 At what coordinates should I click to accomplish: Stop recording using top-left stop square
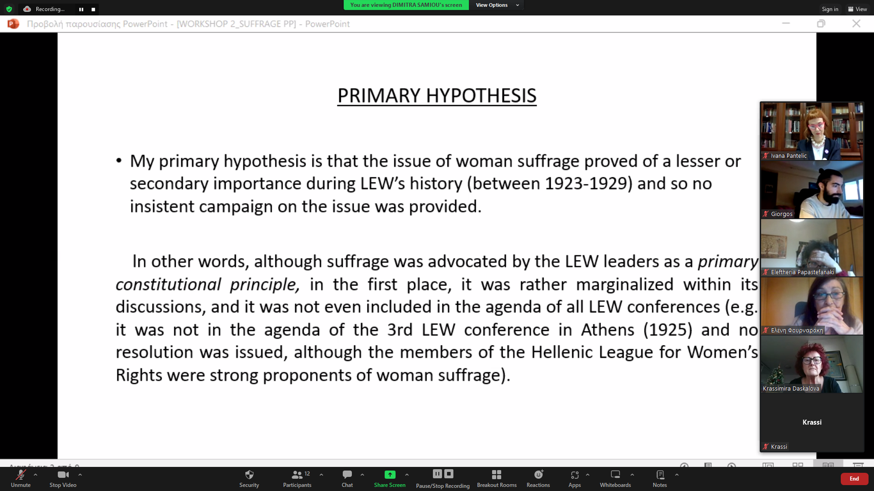click(93, 9)
